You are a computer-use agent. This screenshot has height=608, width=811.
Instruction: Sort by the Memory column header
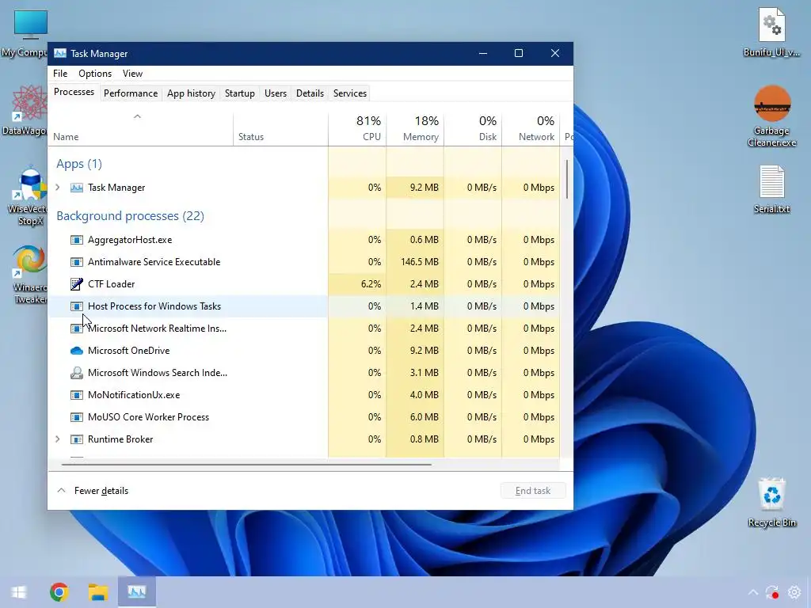[415, 127]
